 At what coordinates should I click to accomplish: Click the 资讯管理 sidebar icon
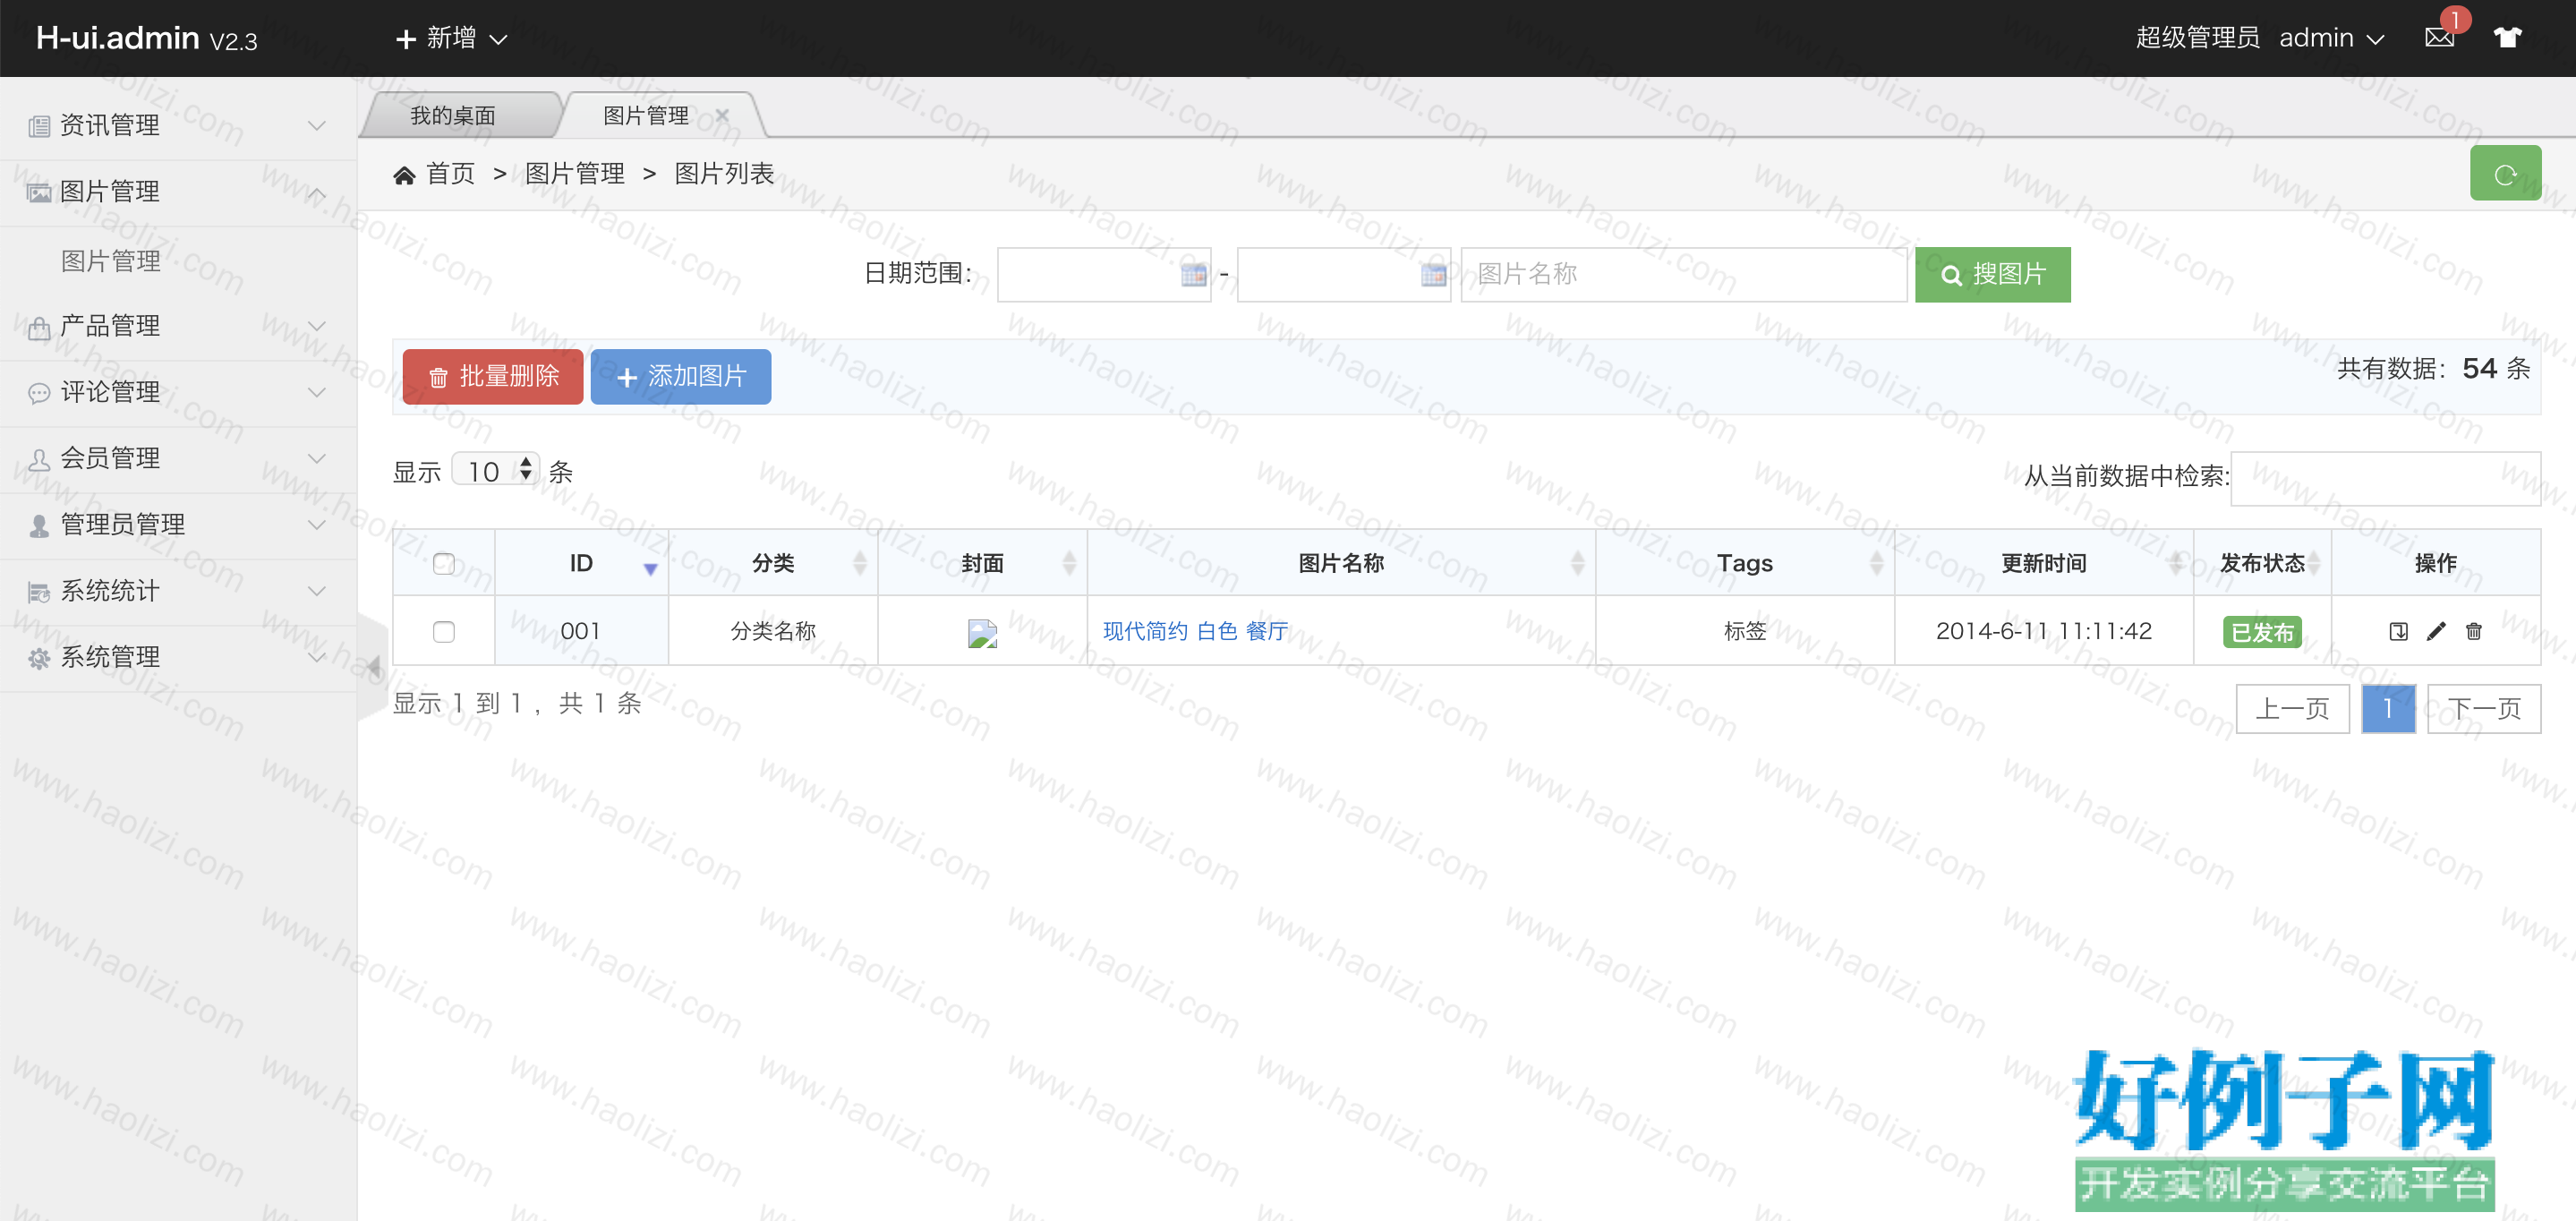click(x=39, y=126)
